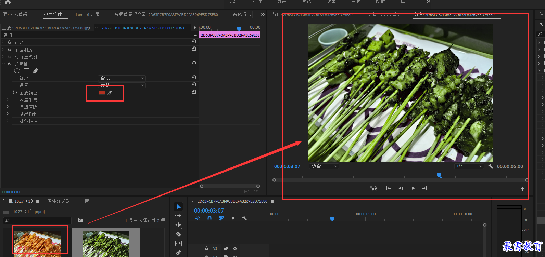This screenshot has height=257, width=545.
Task: Toggle insert sequences as nests button
Action: click(x=198, y=218)
